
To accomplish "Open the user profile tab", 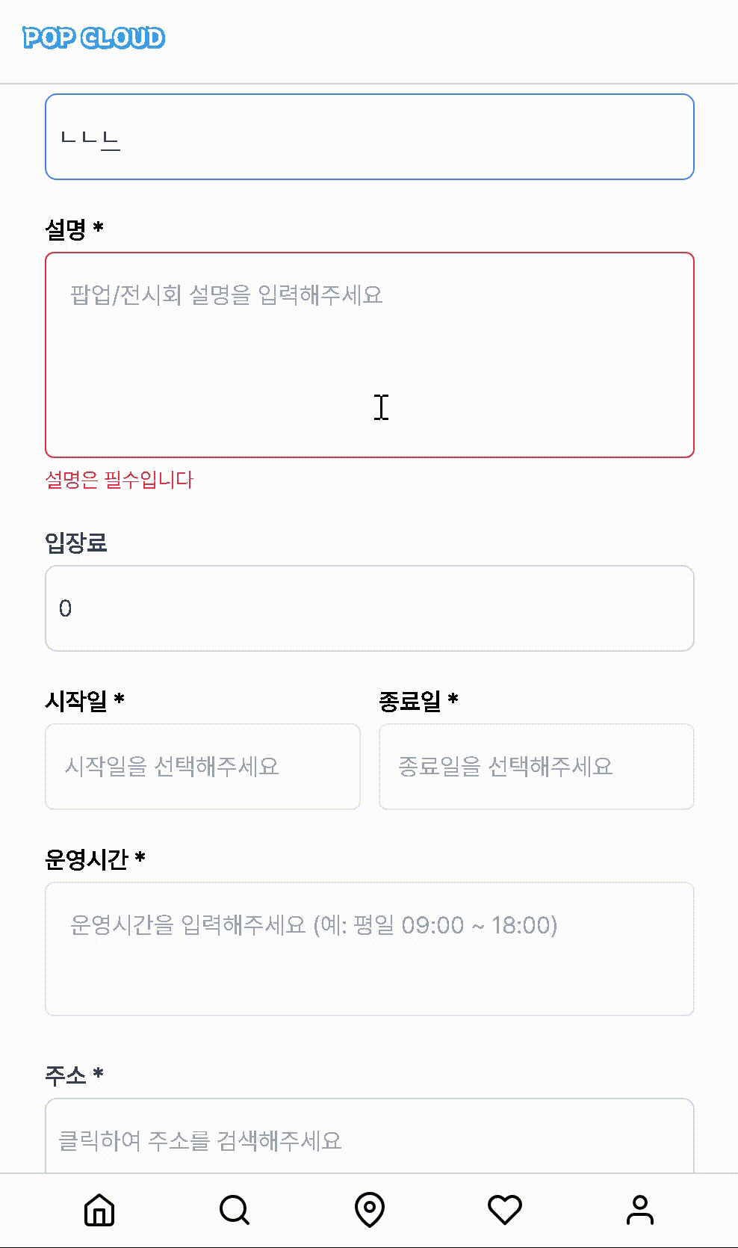I will pos(640,1210).
